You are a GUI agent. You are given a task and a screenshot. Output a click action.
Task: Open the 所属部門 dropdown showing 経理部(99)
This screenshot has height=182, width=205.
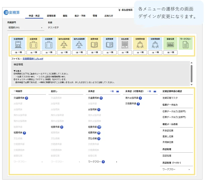coord(25,28)
